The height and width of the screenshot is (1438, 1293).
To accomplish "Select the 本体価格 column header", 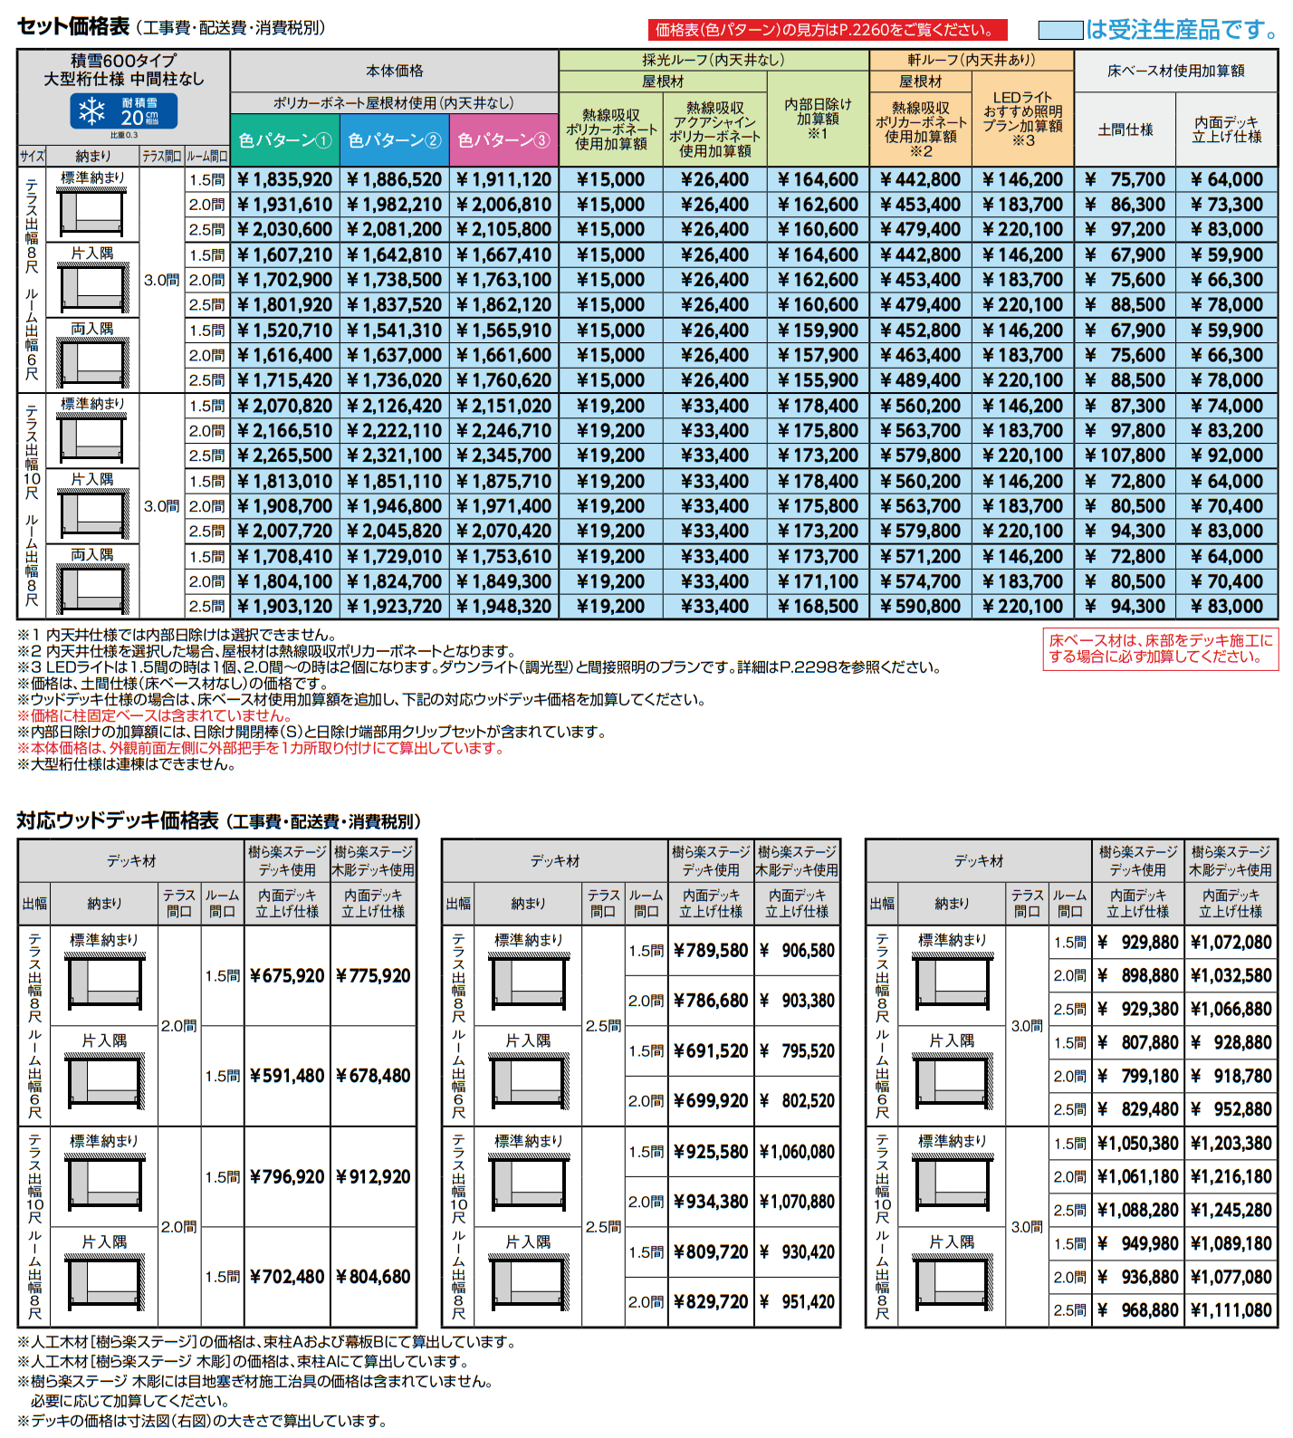I will pos(395,71).
